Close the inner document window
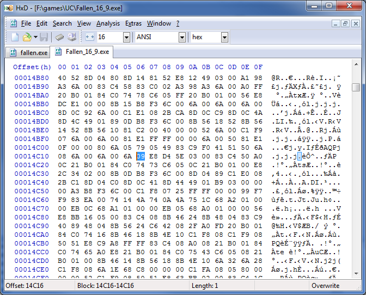The width and height of the screenshot is (366, 295). point(356,23)
